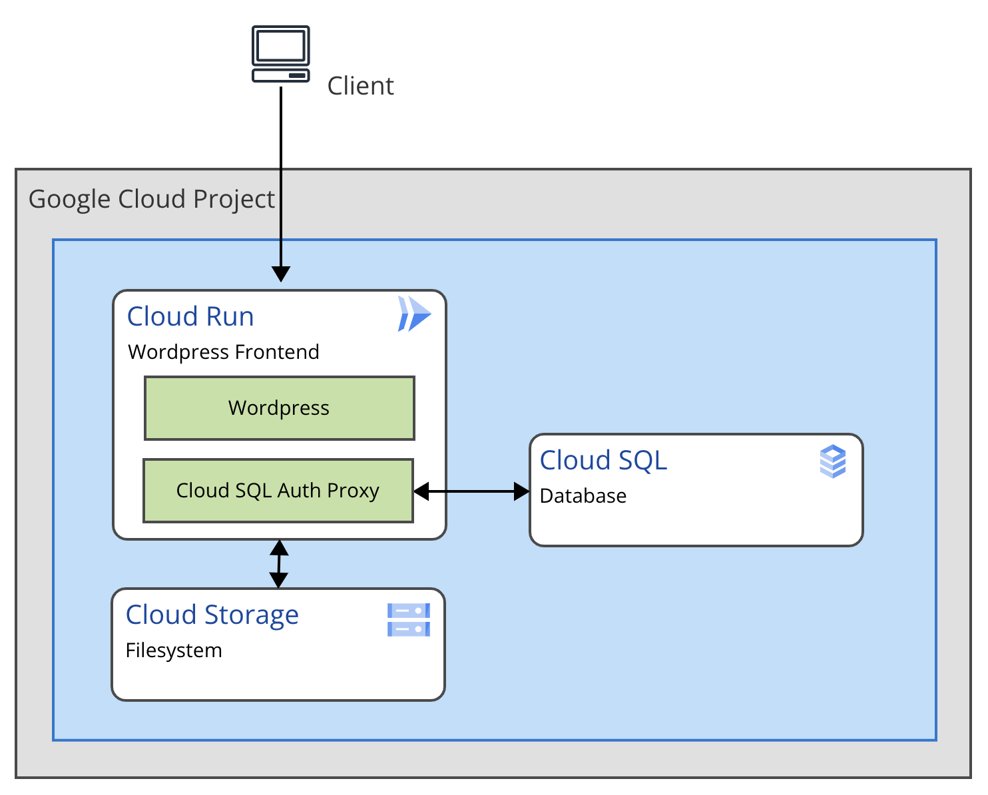Click the Client computer icon
The image size is (988, 795).
click(x=280, y=54)
